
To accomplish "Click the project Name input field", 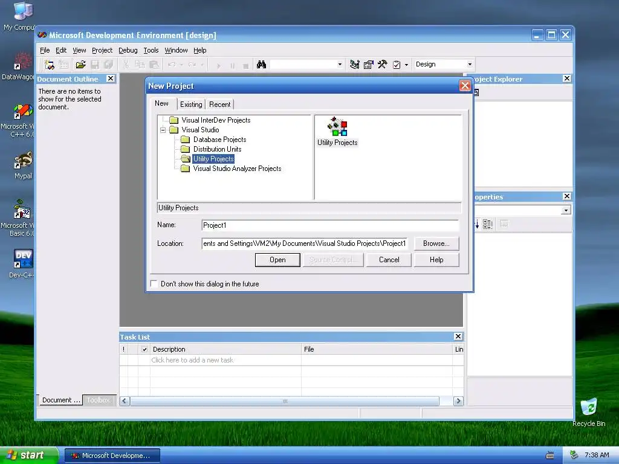I will [330, 225].
